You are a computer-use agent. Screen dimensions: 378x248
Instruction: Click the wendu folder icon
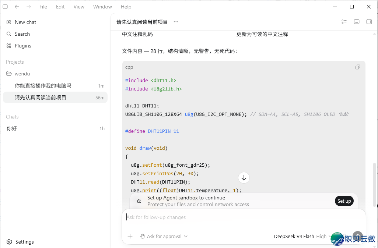click(9, 74)
